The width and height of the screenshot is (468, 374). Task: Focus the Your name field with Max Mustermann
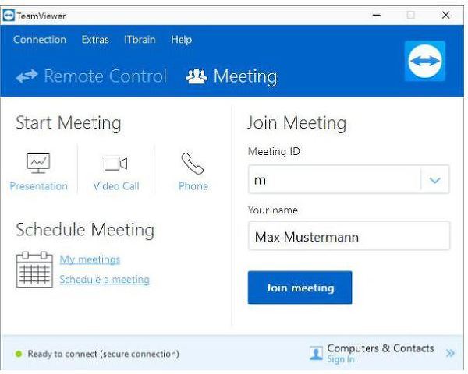[349, 236]
